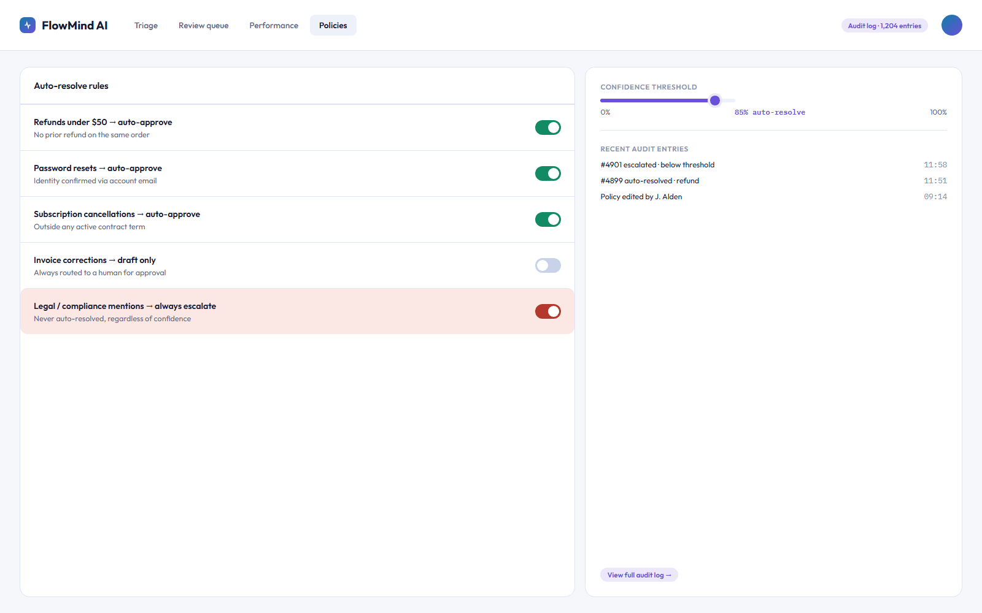Click Subscription cancellations rule title

tap(117, 214)
